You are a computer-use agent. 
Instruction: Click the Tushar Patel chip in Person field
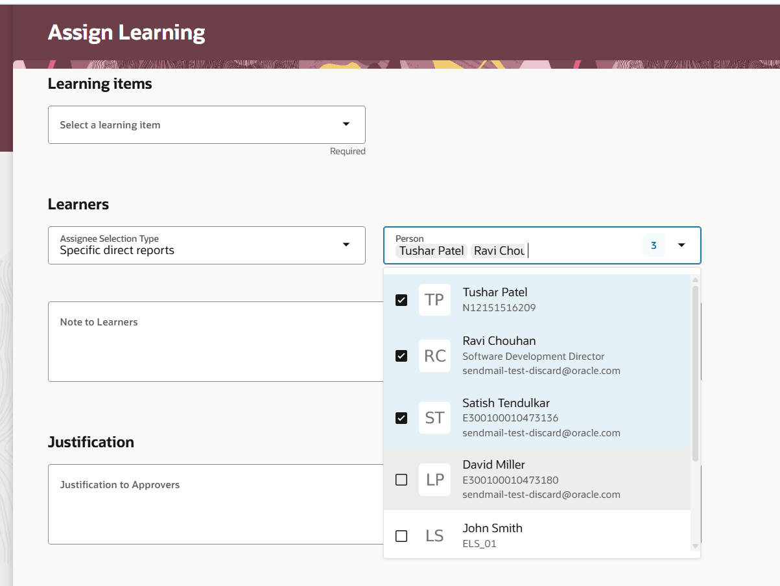coord(432,251)
